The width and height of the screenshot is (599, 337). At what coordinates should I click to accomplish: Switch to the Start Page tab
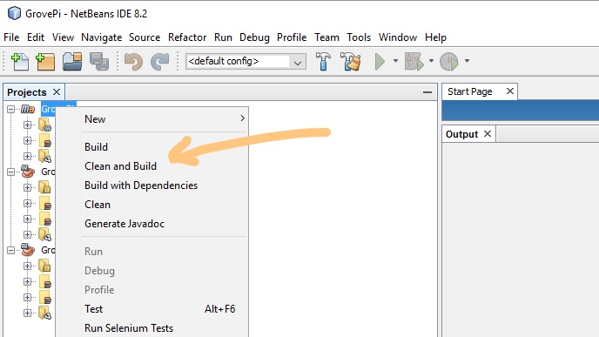[469, 91]
